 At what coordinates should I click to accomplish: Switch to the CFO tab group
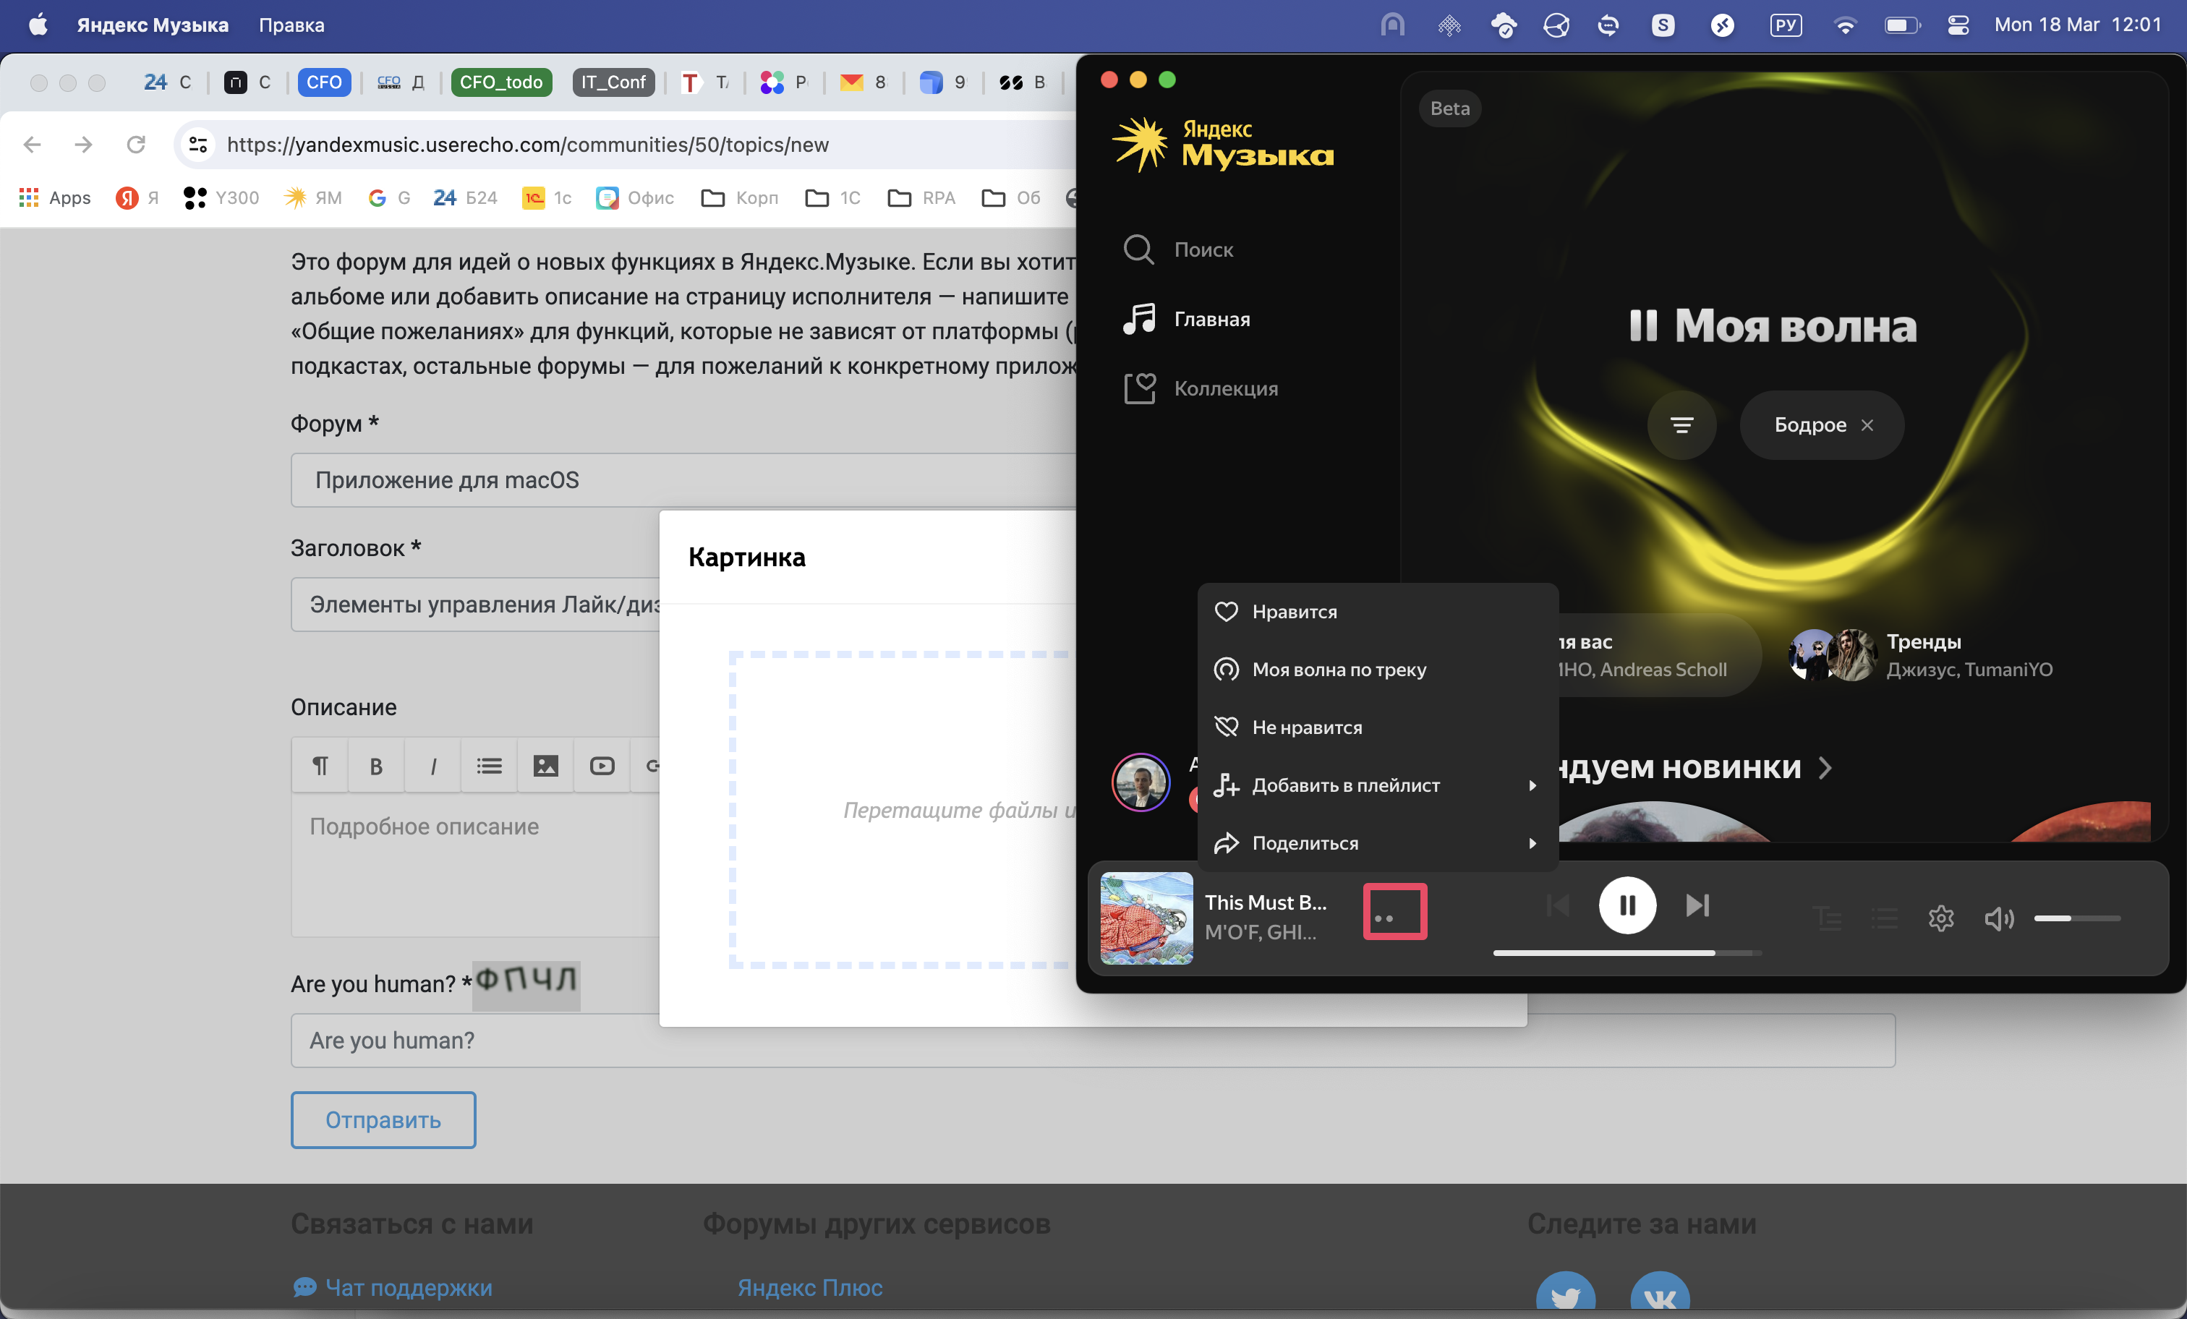coord(324,82)
